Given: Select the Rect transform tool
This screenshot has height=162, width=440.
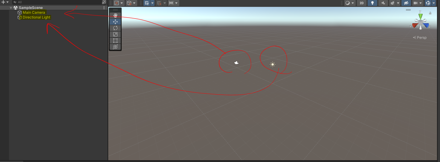Looking at the screenshot, I should [115, 41].
